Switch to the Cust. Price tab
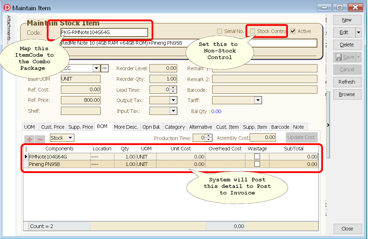The image size is (368, 239). [x=53, y=127]
